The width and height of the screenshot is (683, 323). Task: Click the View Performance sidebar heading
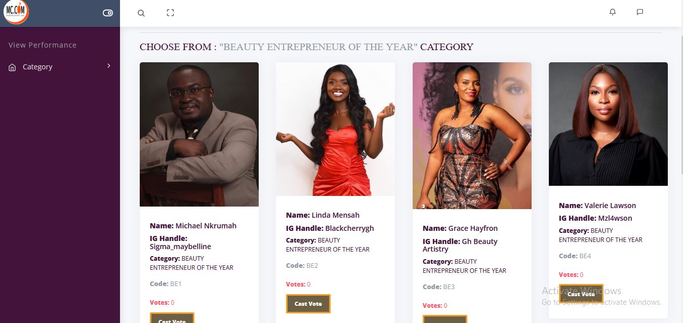pos(43,45)
